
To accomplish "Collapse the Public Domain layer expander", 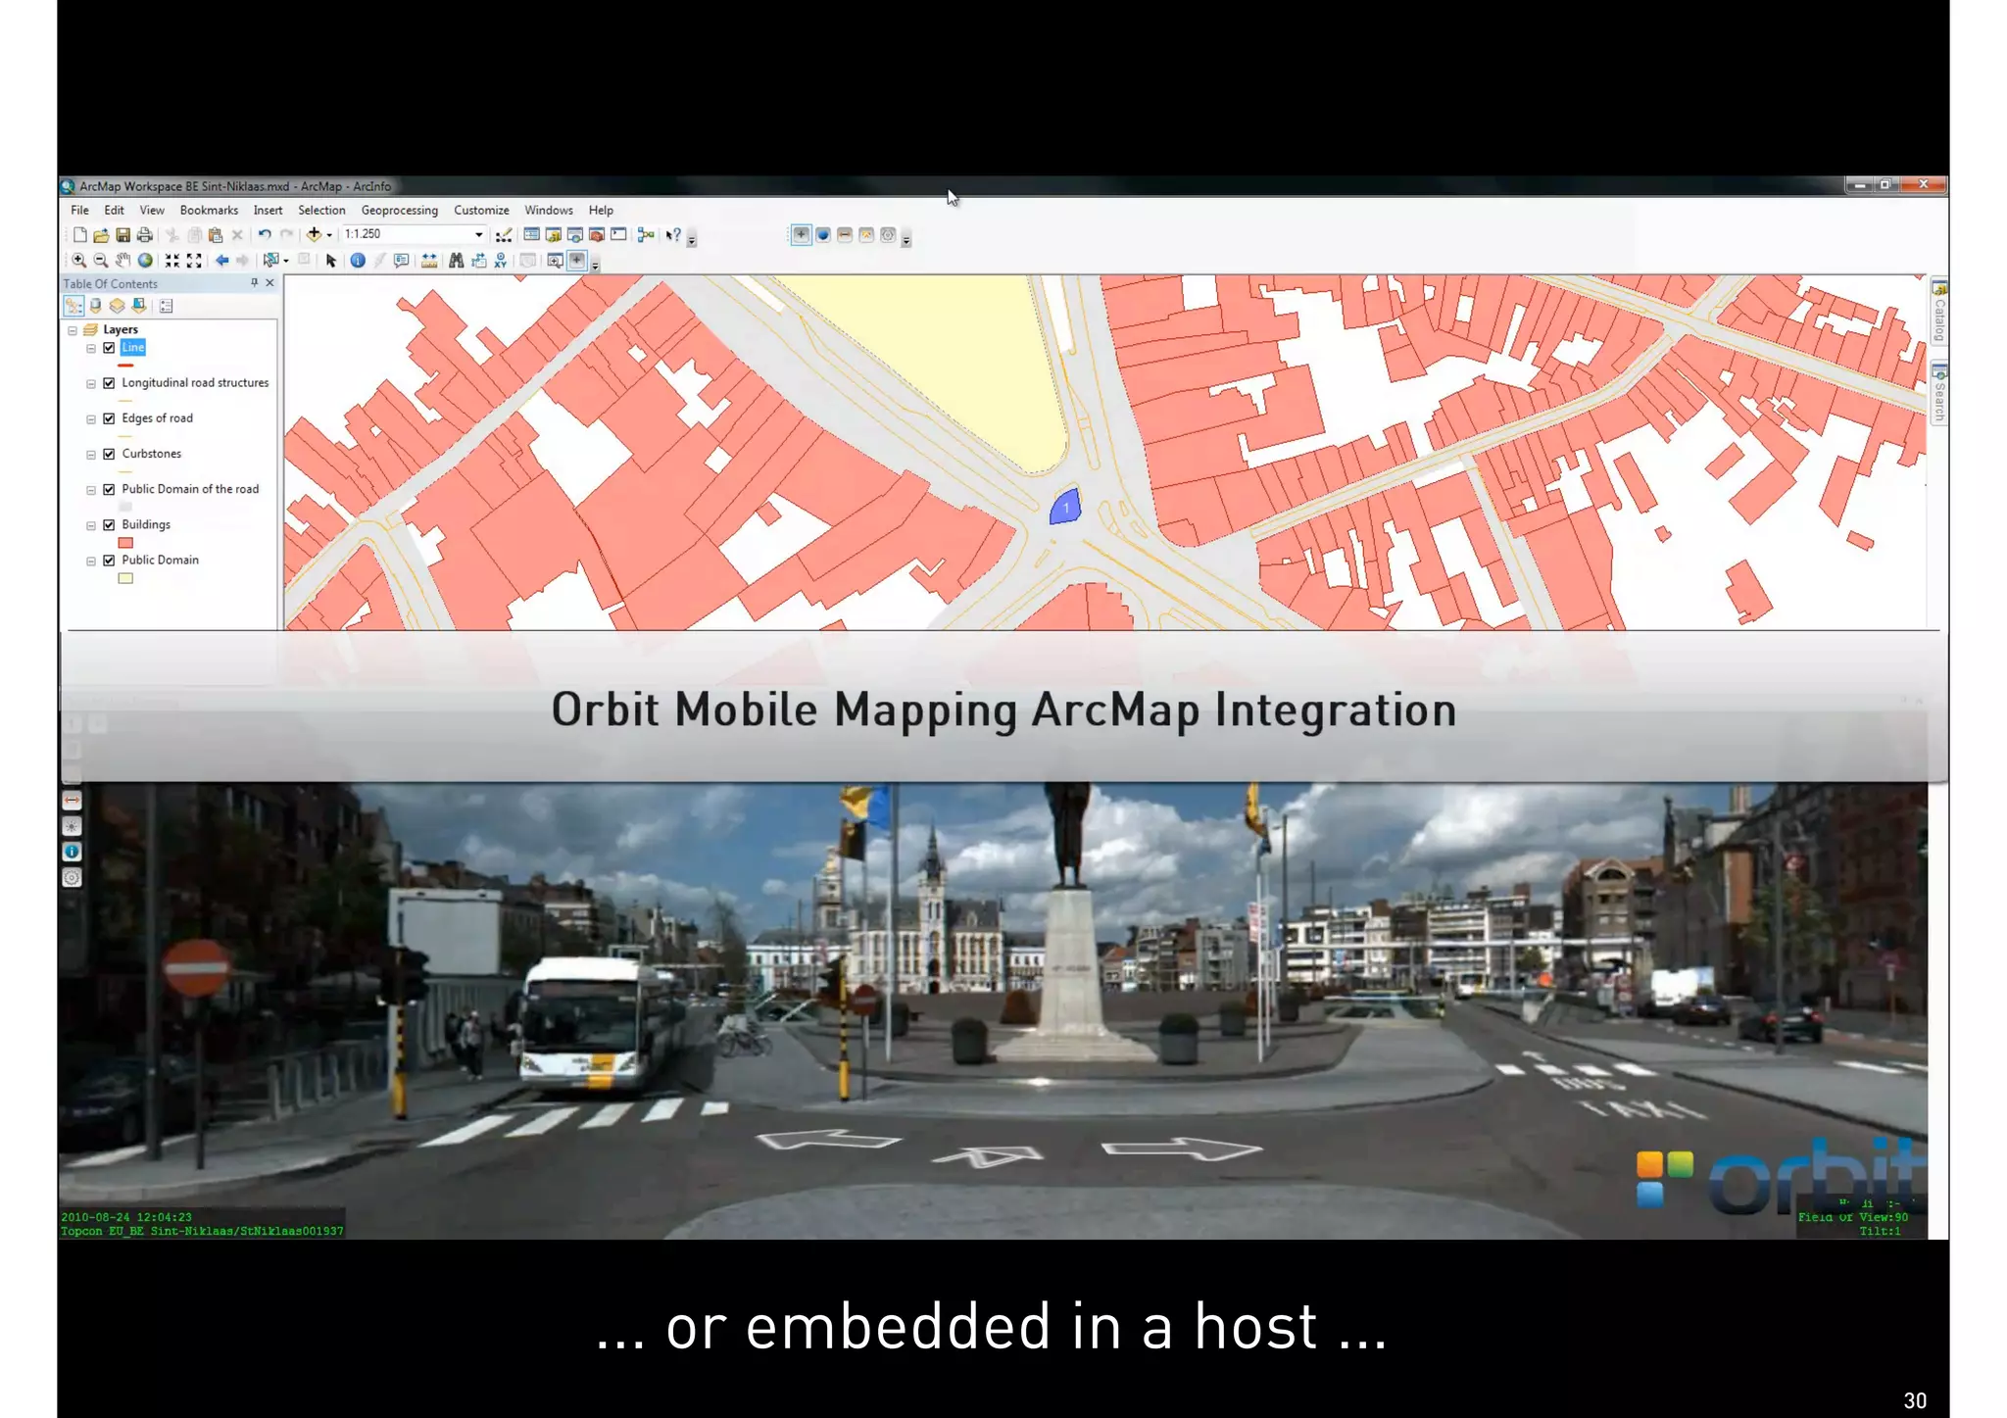I will coord(91,562).
